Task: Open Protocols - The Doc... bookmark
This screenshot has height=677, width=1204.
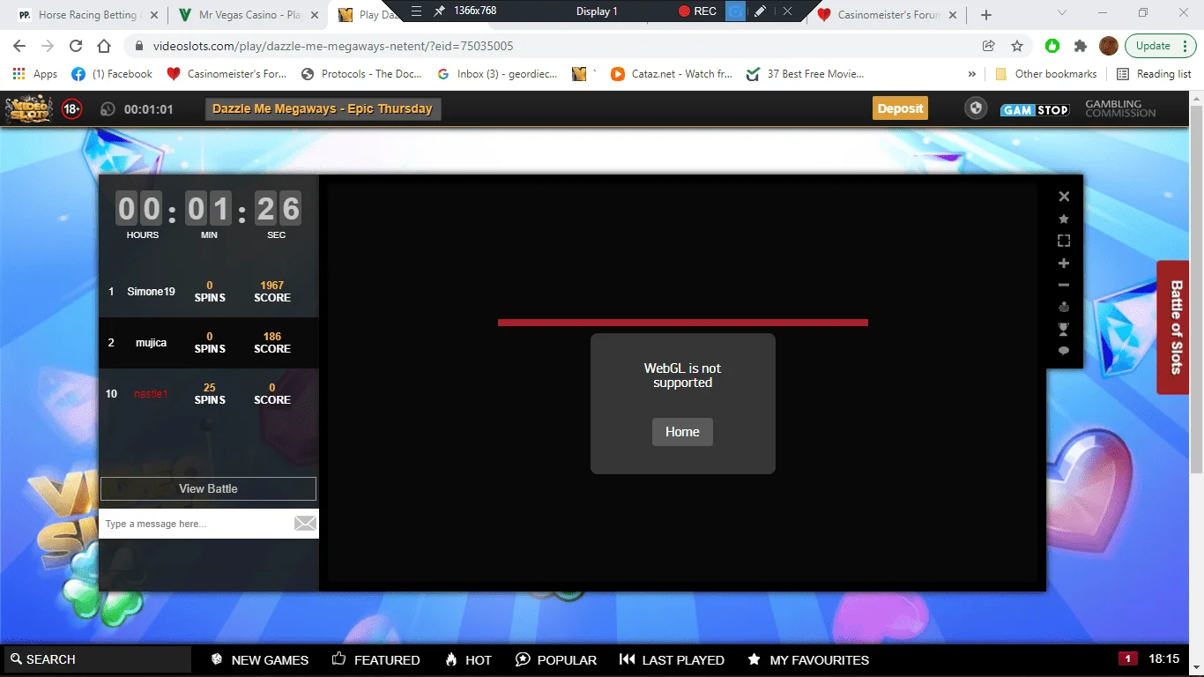Action: (361, 74)
